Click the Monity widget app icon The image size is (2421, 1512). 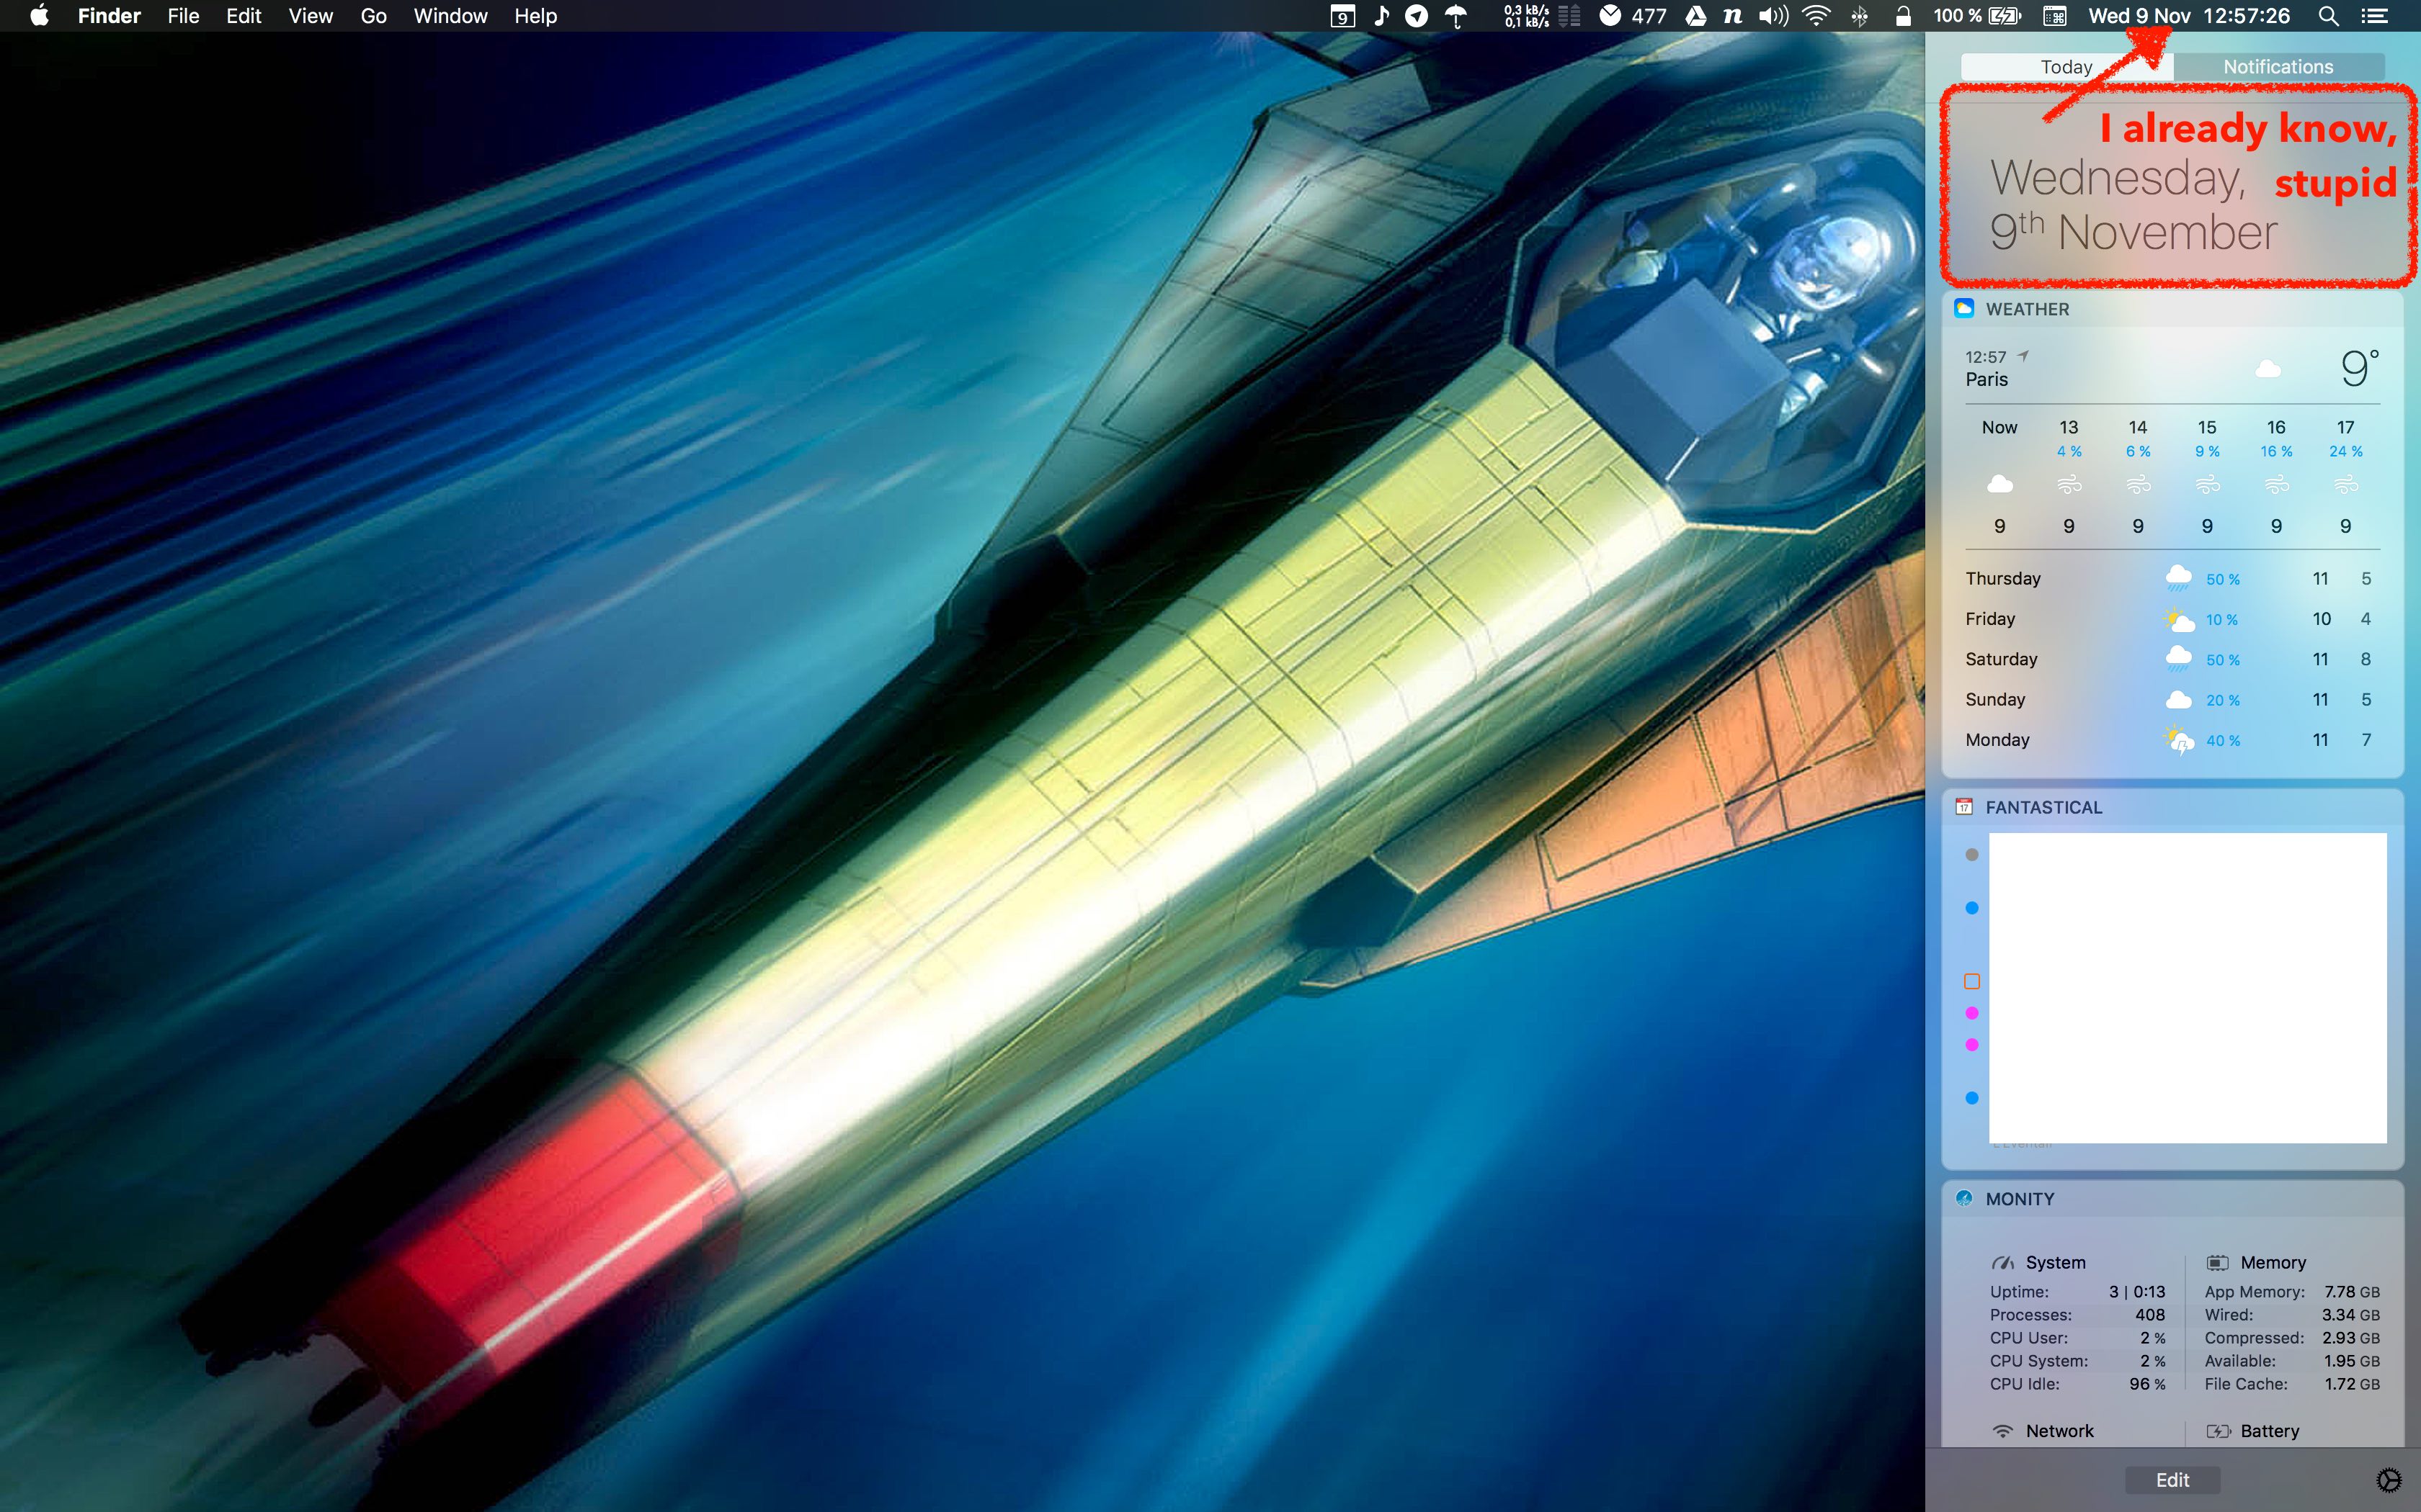click(x=1963, y=1198)
